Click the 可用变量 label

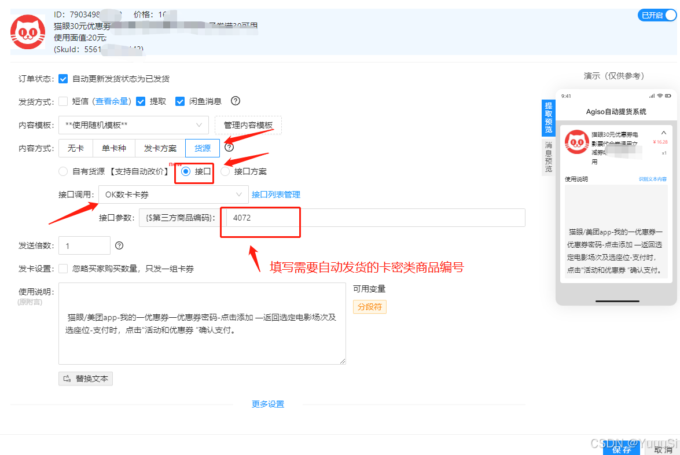click(x=369, y=289)
